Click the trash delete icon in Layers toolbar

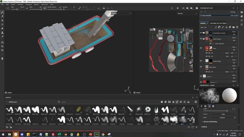tap(237, 27)
